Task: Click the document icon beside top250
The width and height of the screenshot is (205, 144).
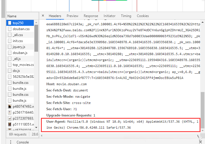Action: (10, 23)
